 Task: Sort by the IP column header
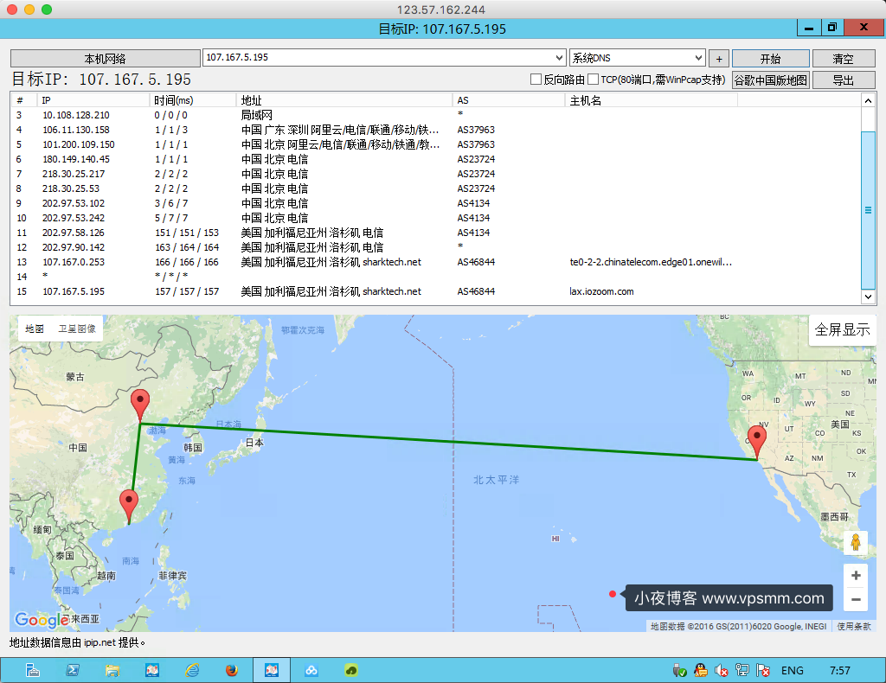(x=93, y=100)
